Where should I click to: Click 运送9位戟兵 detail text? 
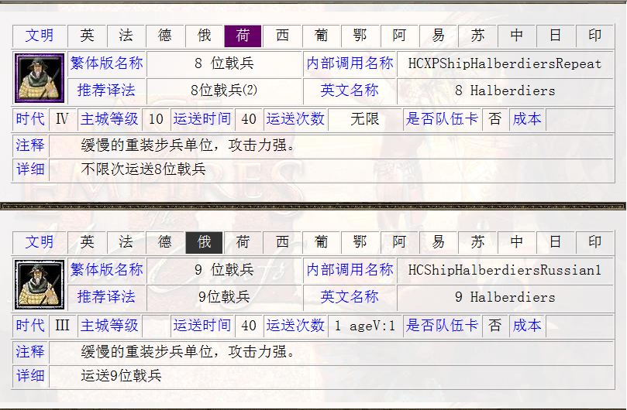[x=121, y=376]
